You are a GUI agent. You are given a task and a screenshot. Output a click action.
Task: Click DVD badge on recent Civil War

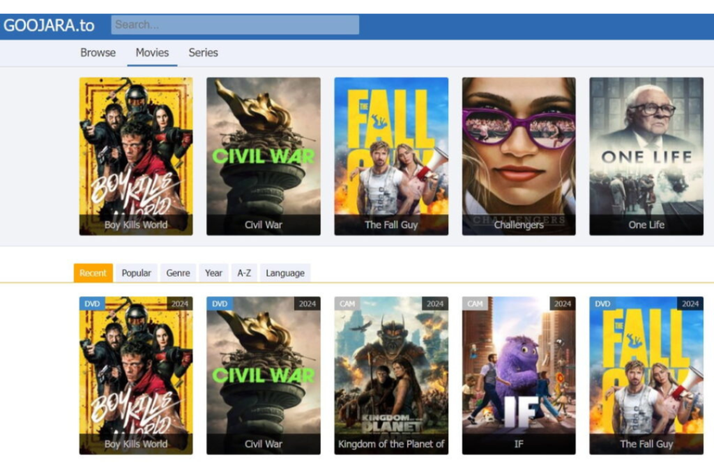click(x=220, y=304)
